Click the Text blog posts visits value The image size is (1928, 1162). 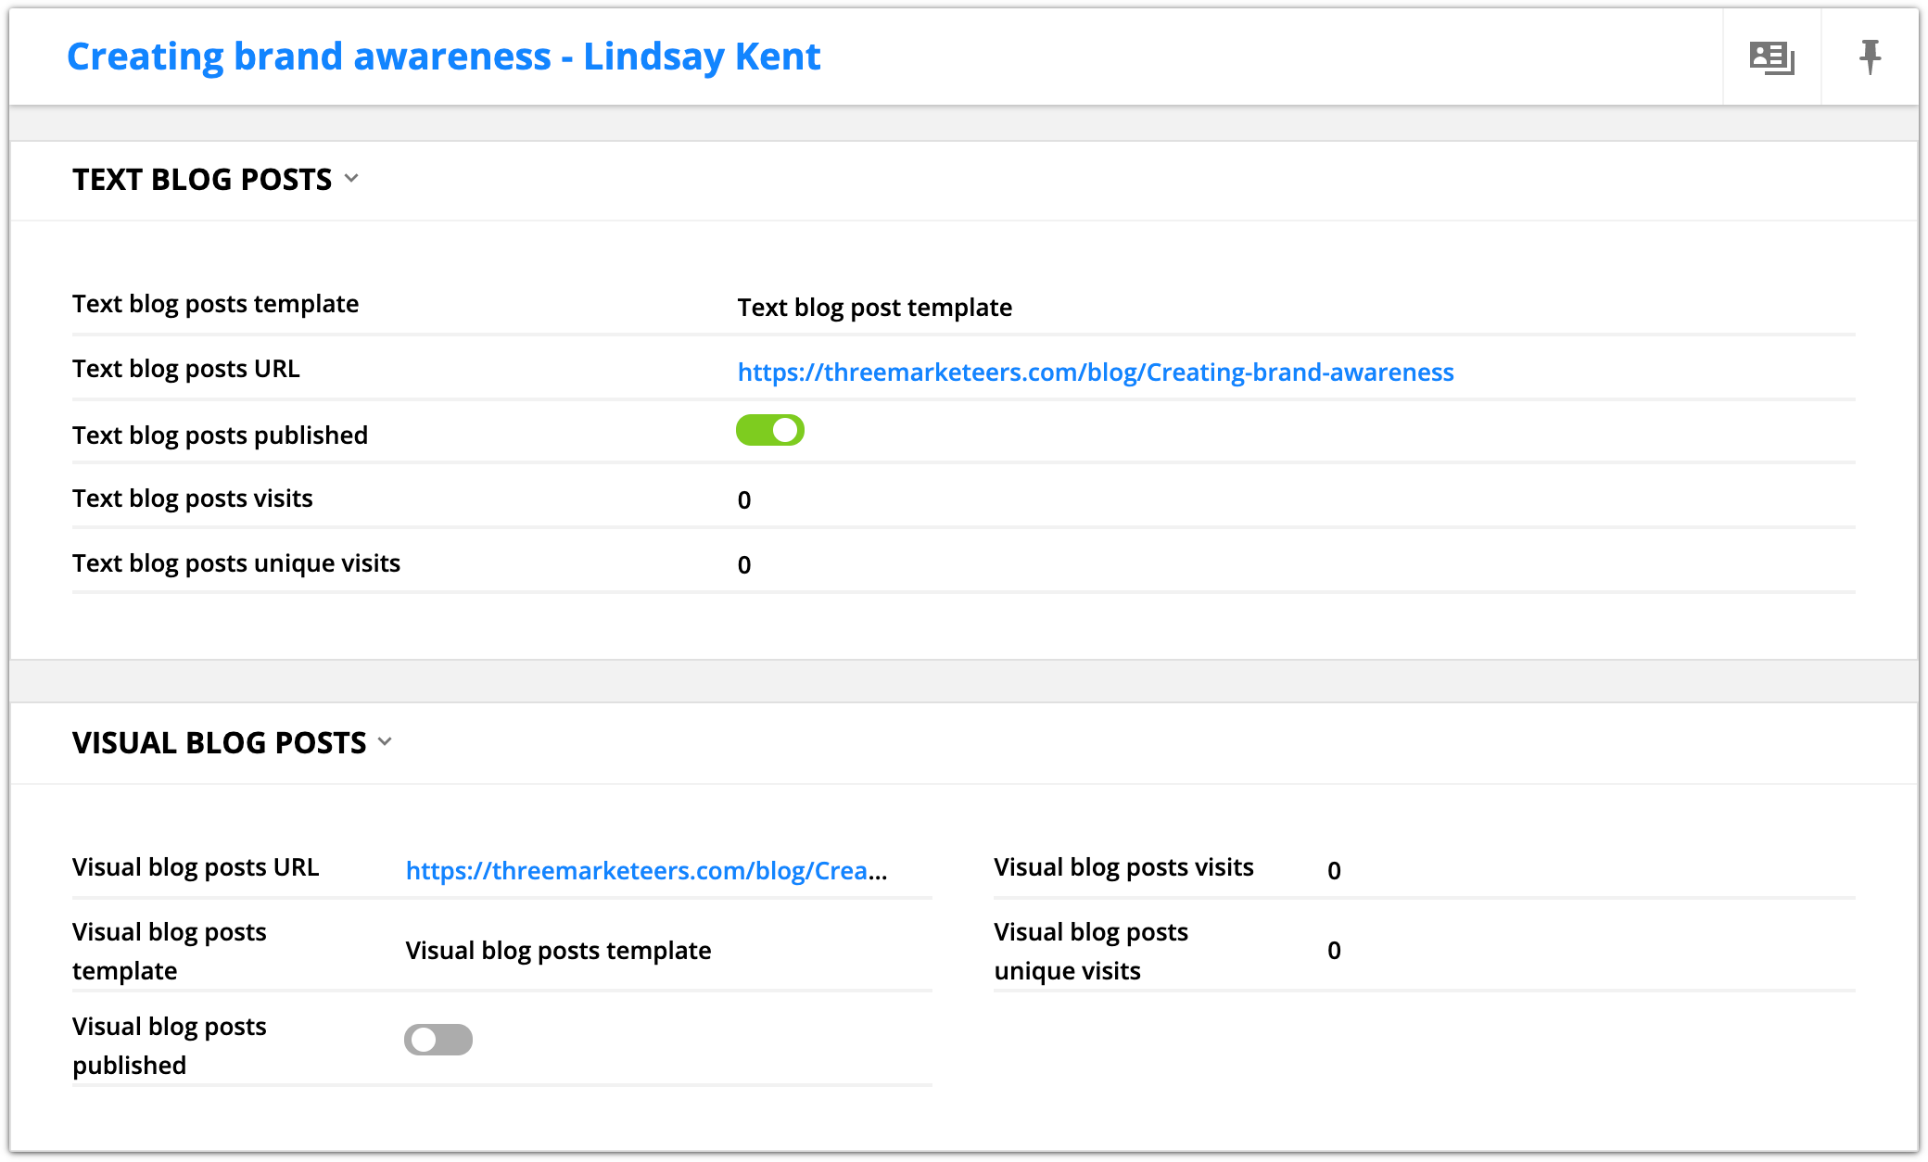tap(744, 500)
